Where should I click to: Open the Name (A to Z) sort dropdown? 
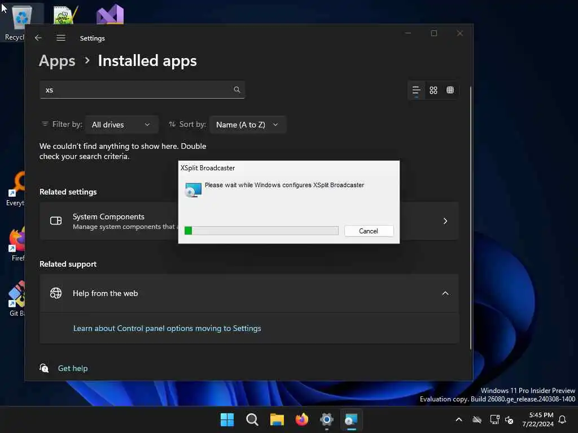pos(247,125)
